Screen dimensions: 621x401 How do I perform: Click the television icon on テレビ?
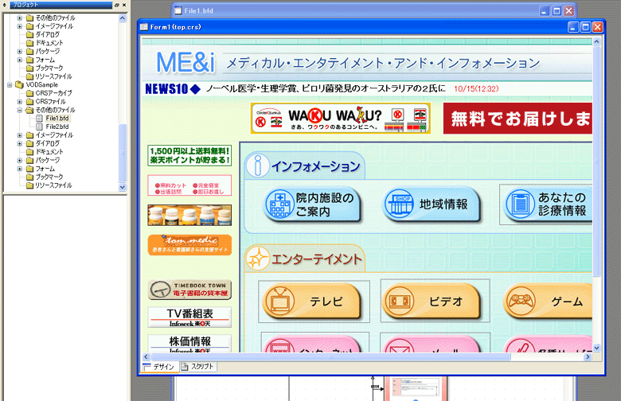tap(279, 302)
